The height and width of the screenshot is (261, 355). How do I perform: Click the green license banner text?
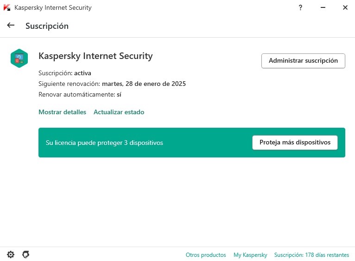[x=104, y=143]
